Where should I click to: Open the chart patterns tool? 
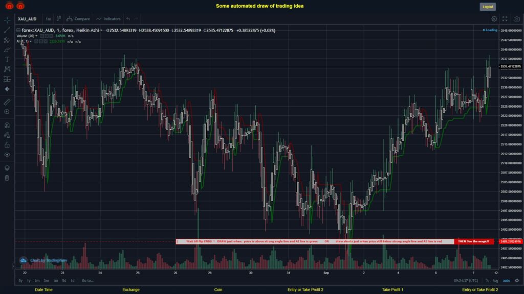coord(7,69)
